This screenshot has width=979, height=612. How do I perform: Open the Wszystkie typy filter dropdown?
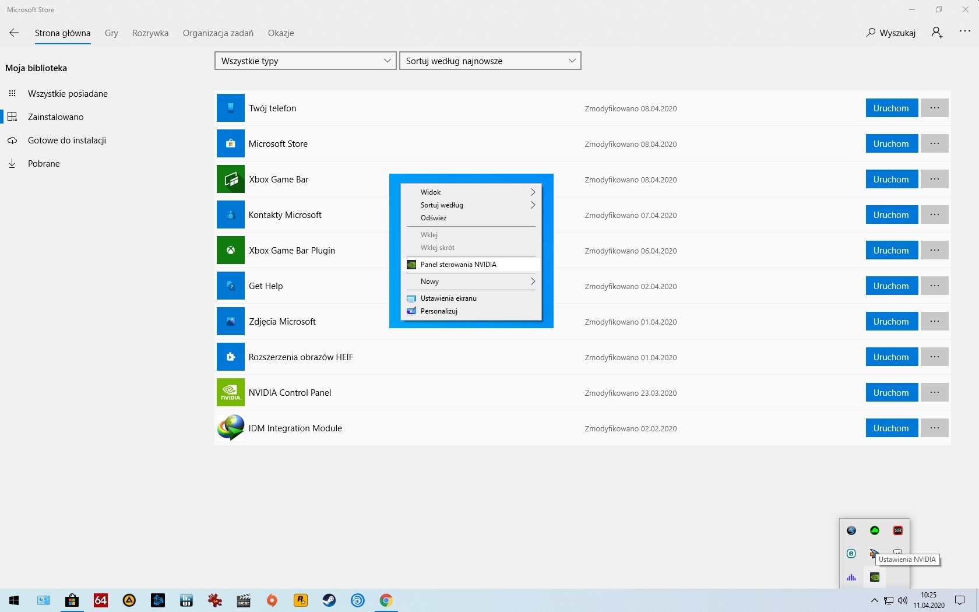[305, 61]
